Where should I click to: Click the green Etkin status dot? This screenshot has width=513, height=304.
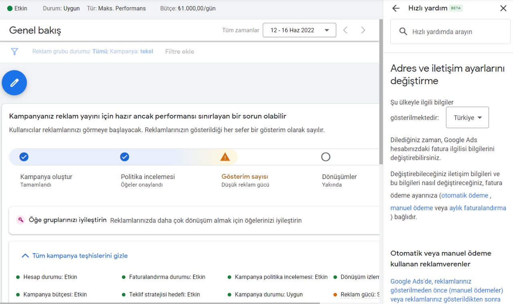[10, 8]
